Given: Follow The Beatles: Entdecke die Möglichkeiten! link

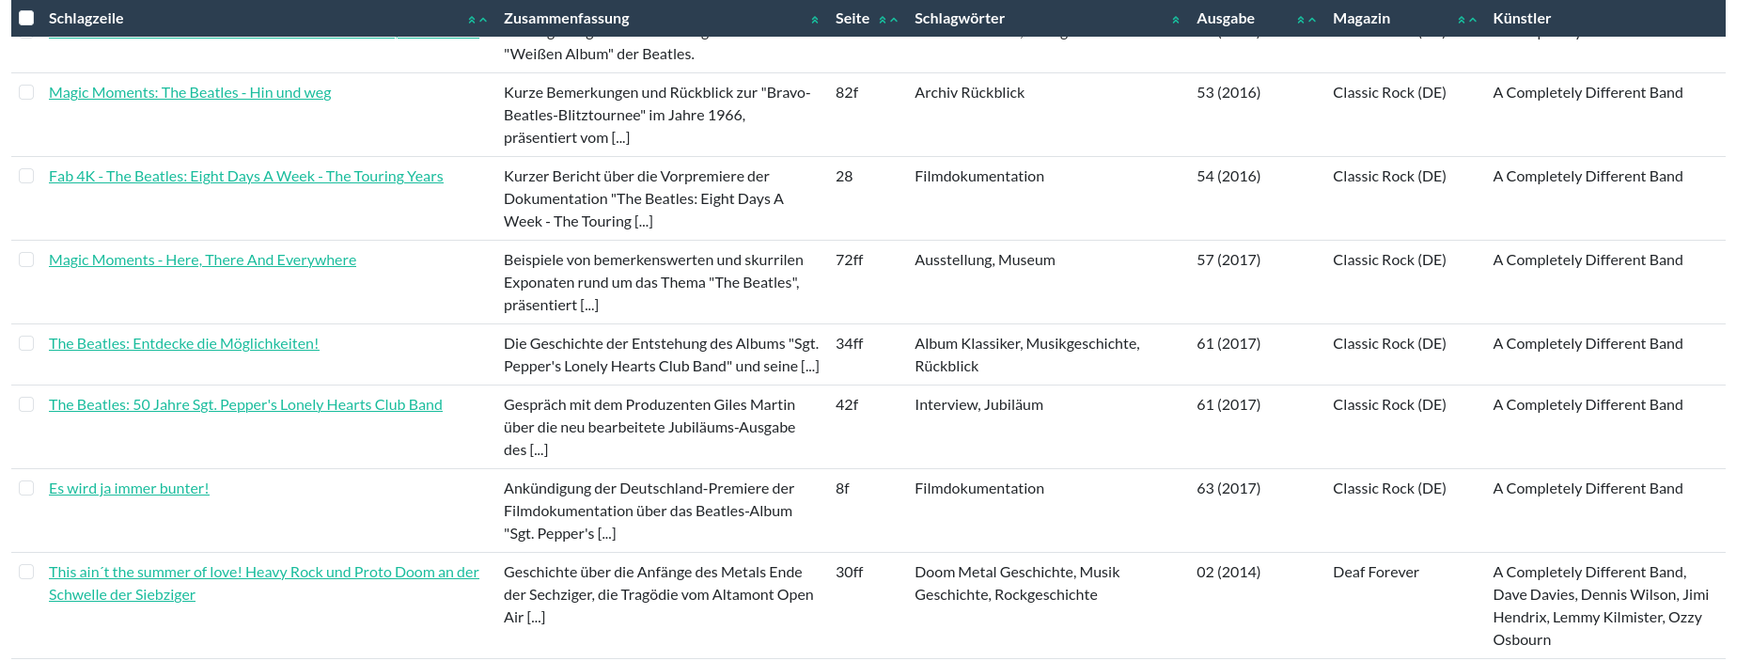Looking at the screenshot, I should [x=184, y=343].
